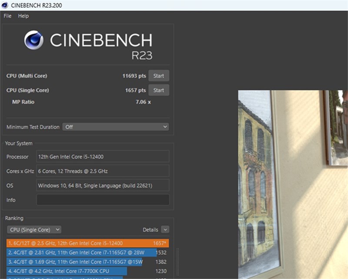This screenshot has height=279, width=348.
Task: Open the Minimum Test Duration dropdown
Action: 115,126
